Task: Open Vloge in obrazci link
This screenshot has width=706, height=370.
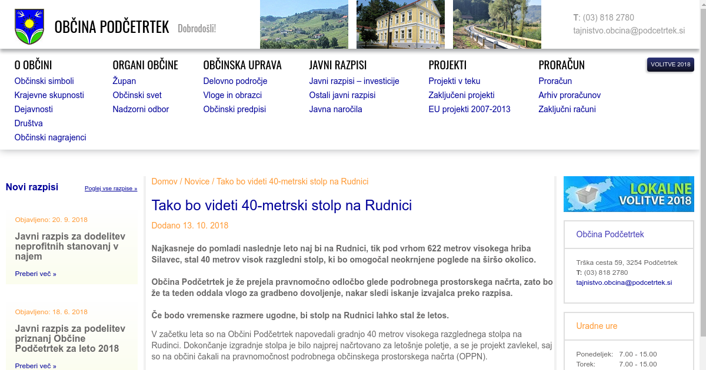Action: 232,95
